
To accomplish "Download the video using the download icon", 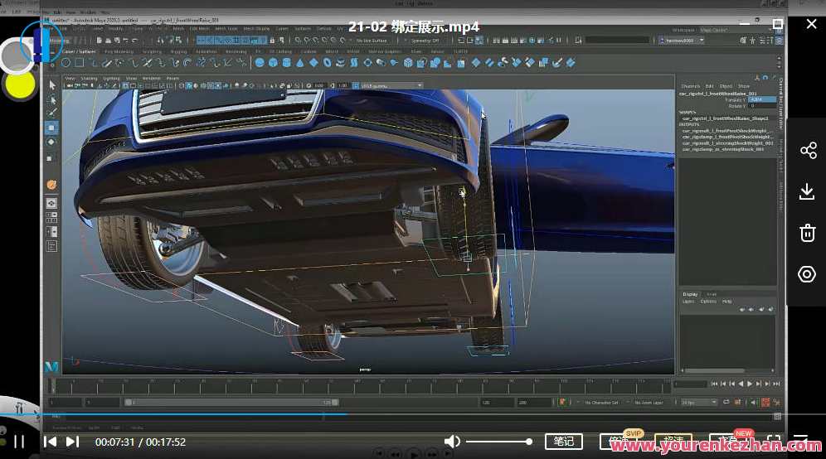I will 807,191.
